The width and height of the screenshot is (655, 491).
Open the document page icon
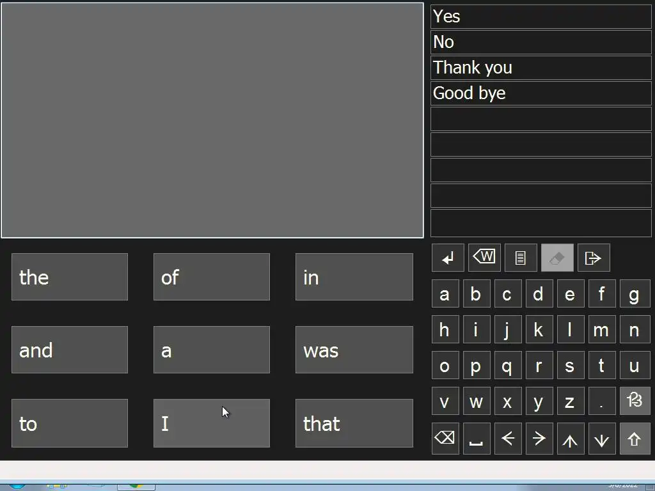(x=521, y=258)
